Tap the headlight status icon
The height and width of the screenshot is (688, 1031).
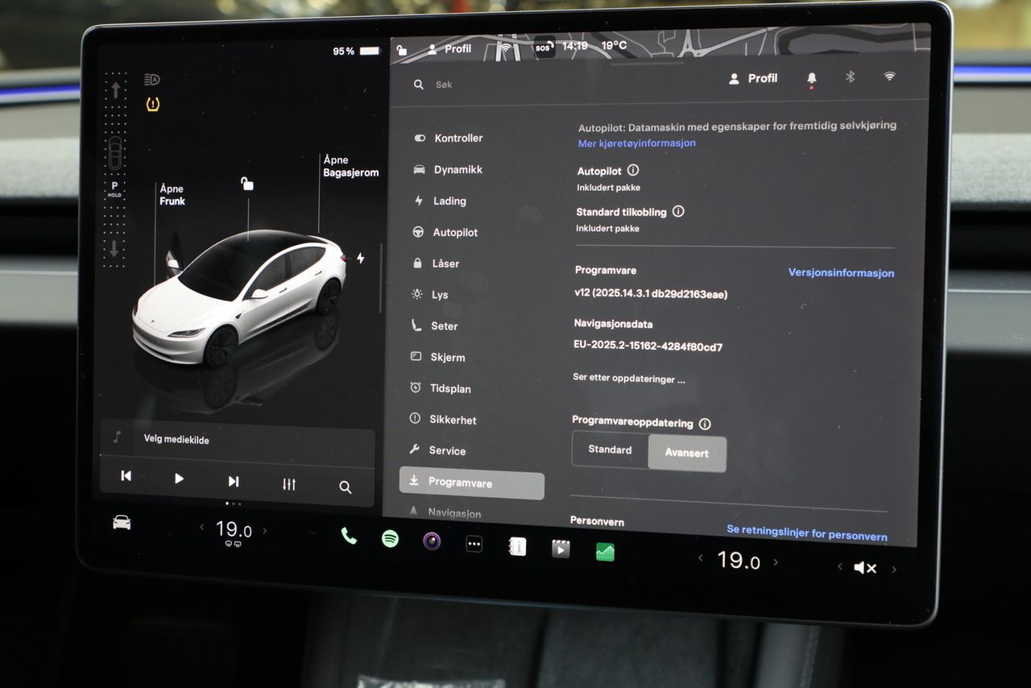(152, 79)
